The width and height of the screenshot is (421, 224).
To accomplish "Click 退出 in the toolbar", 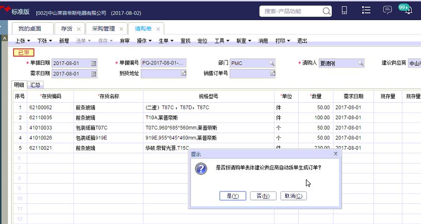I will [x=302, y=41].
